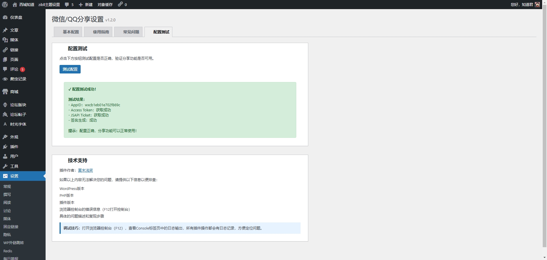The height and width of the screenshot is (260, 547).
Task: Open the 常见问题 tab
Action: (x=128, y=32)
